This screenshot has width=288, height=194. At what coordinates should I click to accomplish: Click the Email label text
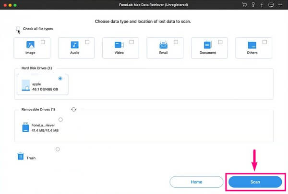pos(163,53)
